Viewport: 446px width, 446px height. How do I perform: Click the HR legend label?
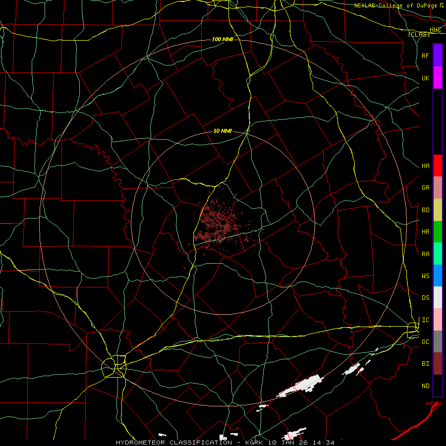[x=425, y=232]
